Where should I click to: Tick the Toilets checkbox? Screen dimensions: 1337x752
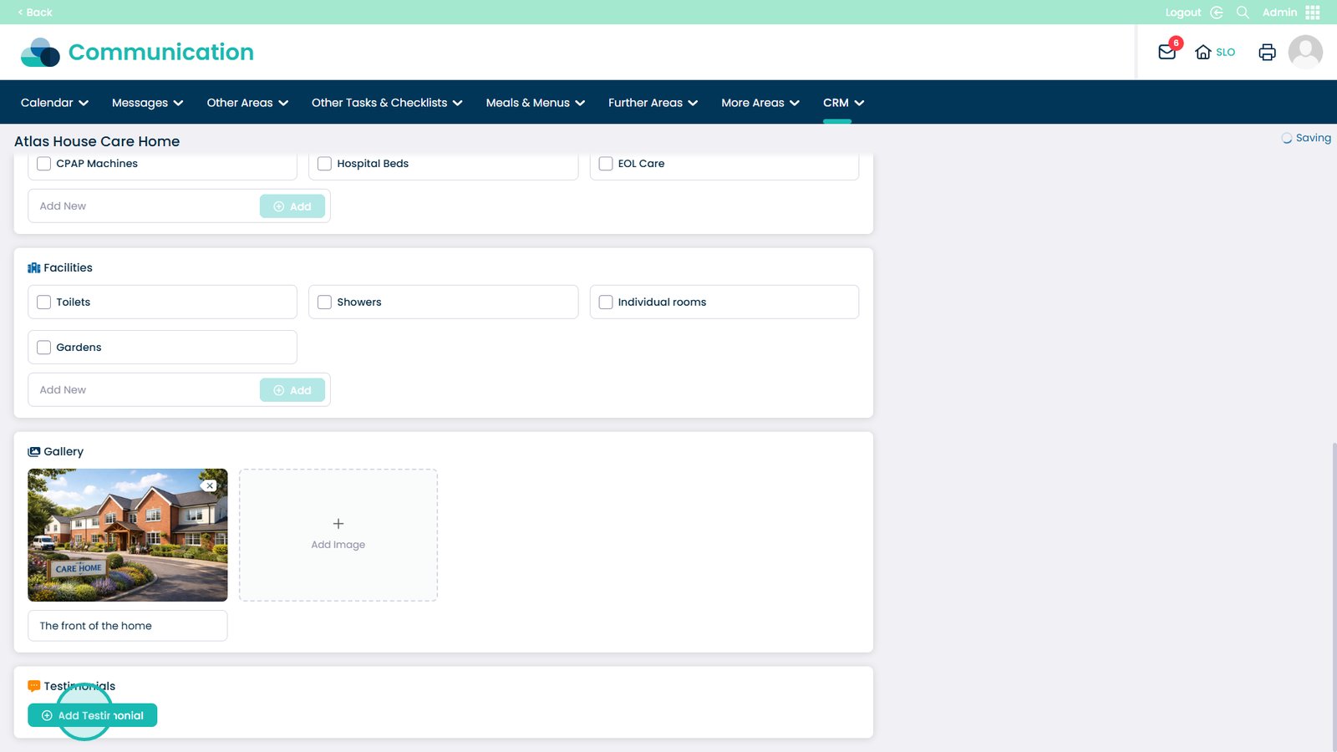[44, 302]
